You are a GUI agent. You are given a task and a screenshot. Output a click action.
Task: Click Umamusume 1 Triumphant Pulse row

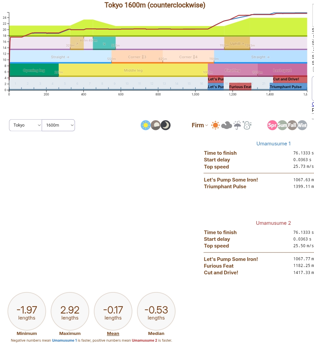coord(259,187)
